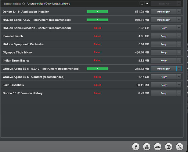
Task: Retry Iconica Sketch download
Action: pos(164,36)
